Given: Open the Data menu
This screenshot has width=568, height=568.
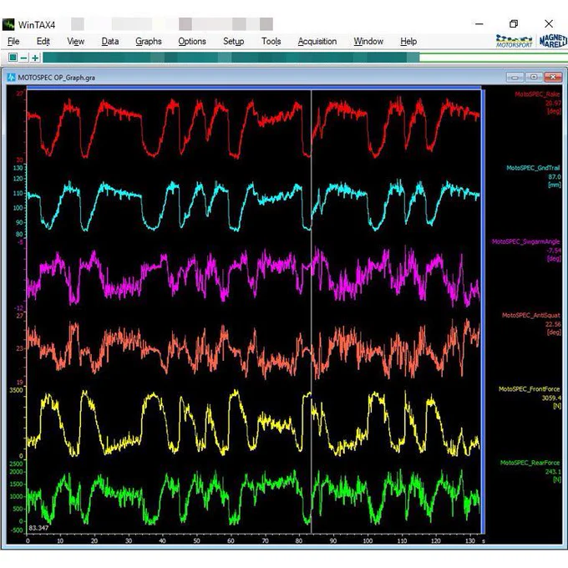Looking at the screenshot, I should tap(110, 41).
